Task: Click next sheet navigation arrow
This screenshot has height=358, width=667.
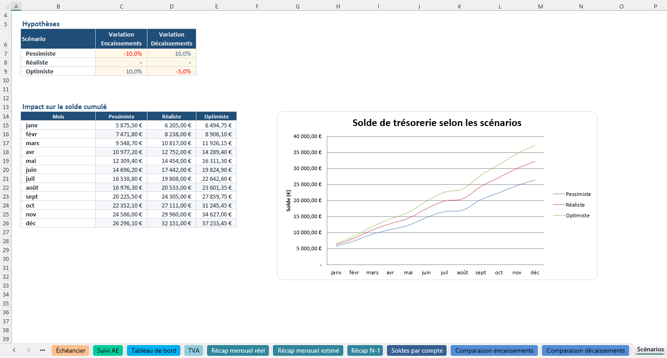Action: 28,350
